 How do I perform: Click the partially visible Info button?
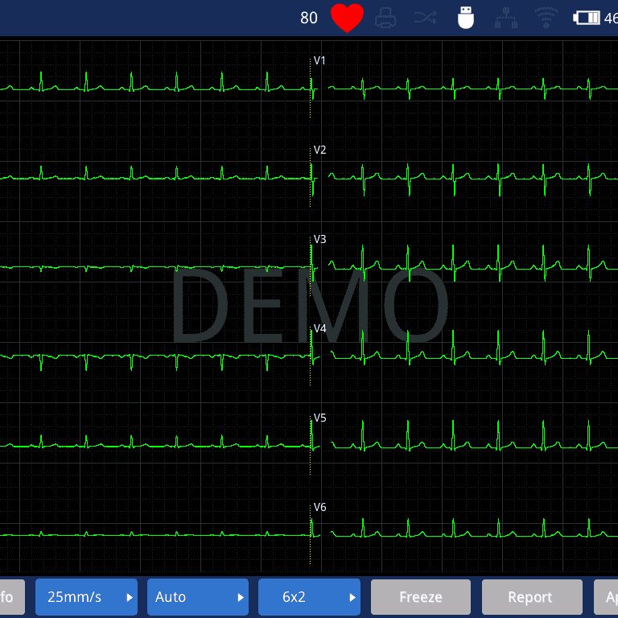coord(10,597)
